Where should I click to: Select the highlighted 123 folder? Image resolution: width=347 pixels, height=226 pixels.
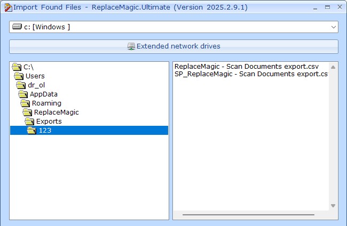click(x=45, y=131)
